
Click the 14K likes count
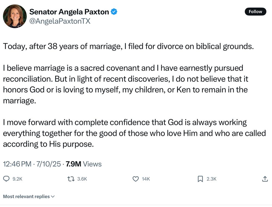click(x=146, y=179)
